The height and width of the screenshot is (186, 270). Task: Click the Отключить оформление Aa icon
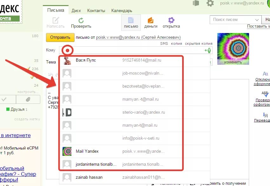[x=265, y=74]
